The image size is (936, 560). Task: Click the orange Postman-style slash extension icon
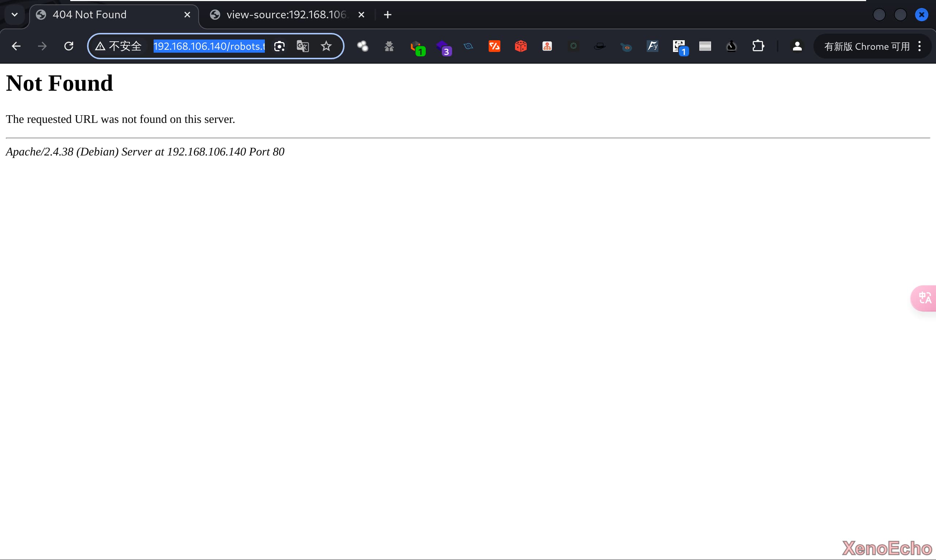(x=494, y=46)
